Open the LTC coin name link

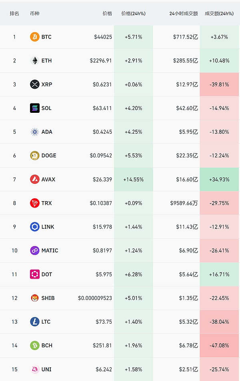tap(46, 322)
